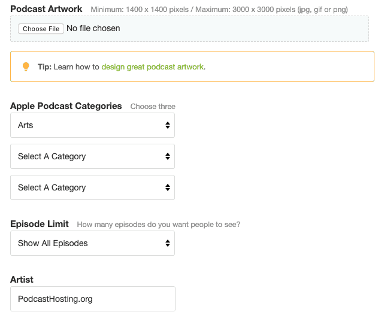Click the Artist field label

click(x=22, y=280)
